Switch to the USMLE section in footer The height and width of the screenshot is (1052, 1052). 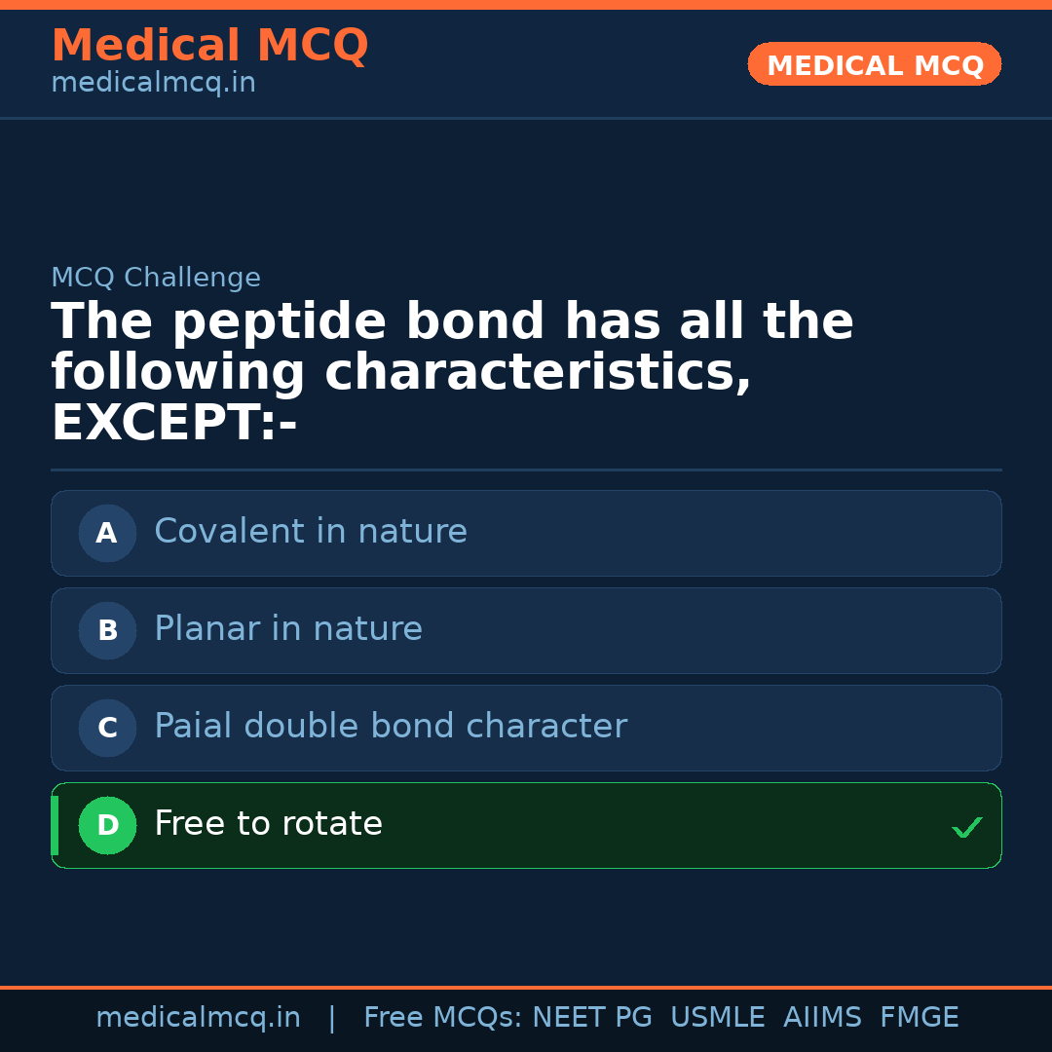pos(718,1016)
